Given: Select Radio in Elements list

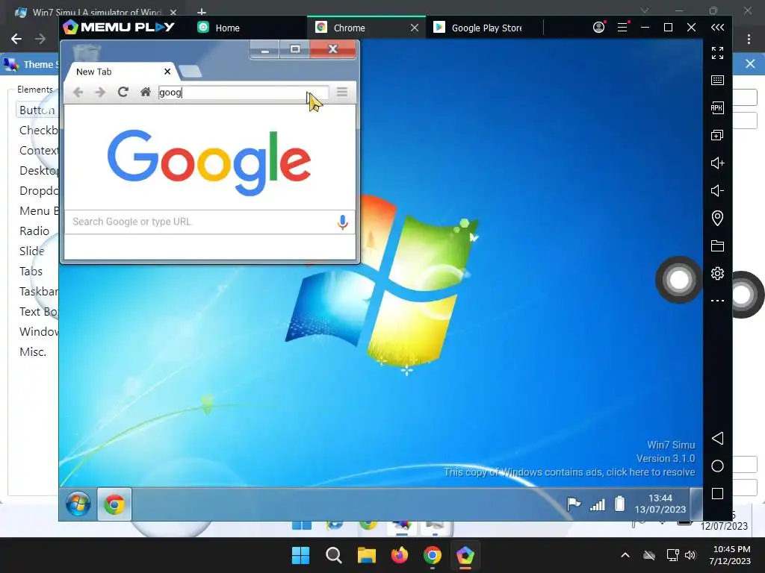Looking at the screenshot, I should tap(34, 231).
